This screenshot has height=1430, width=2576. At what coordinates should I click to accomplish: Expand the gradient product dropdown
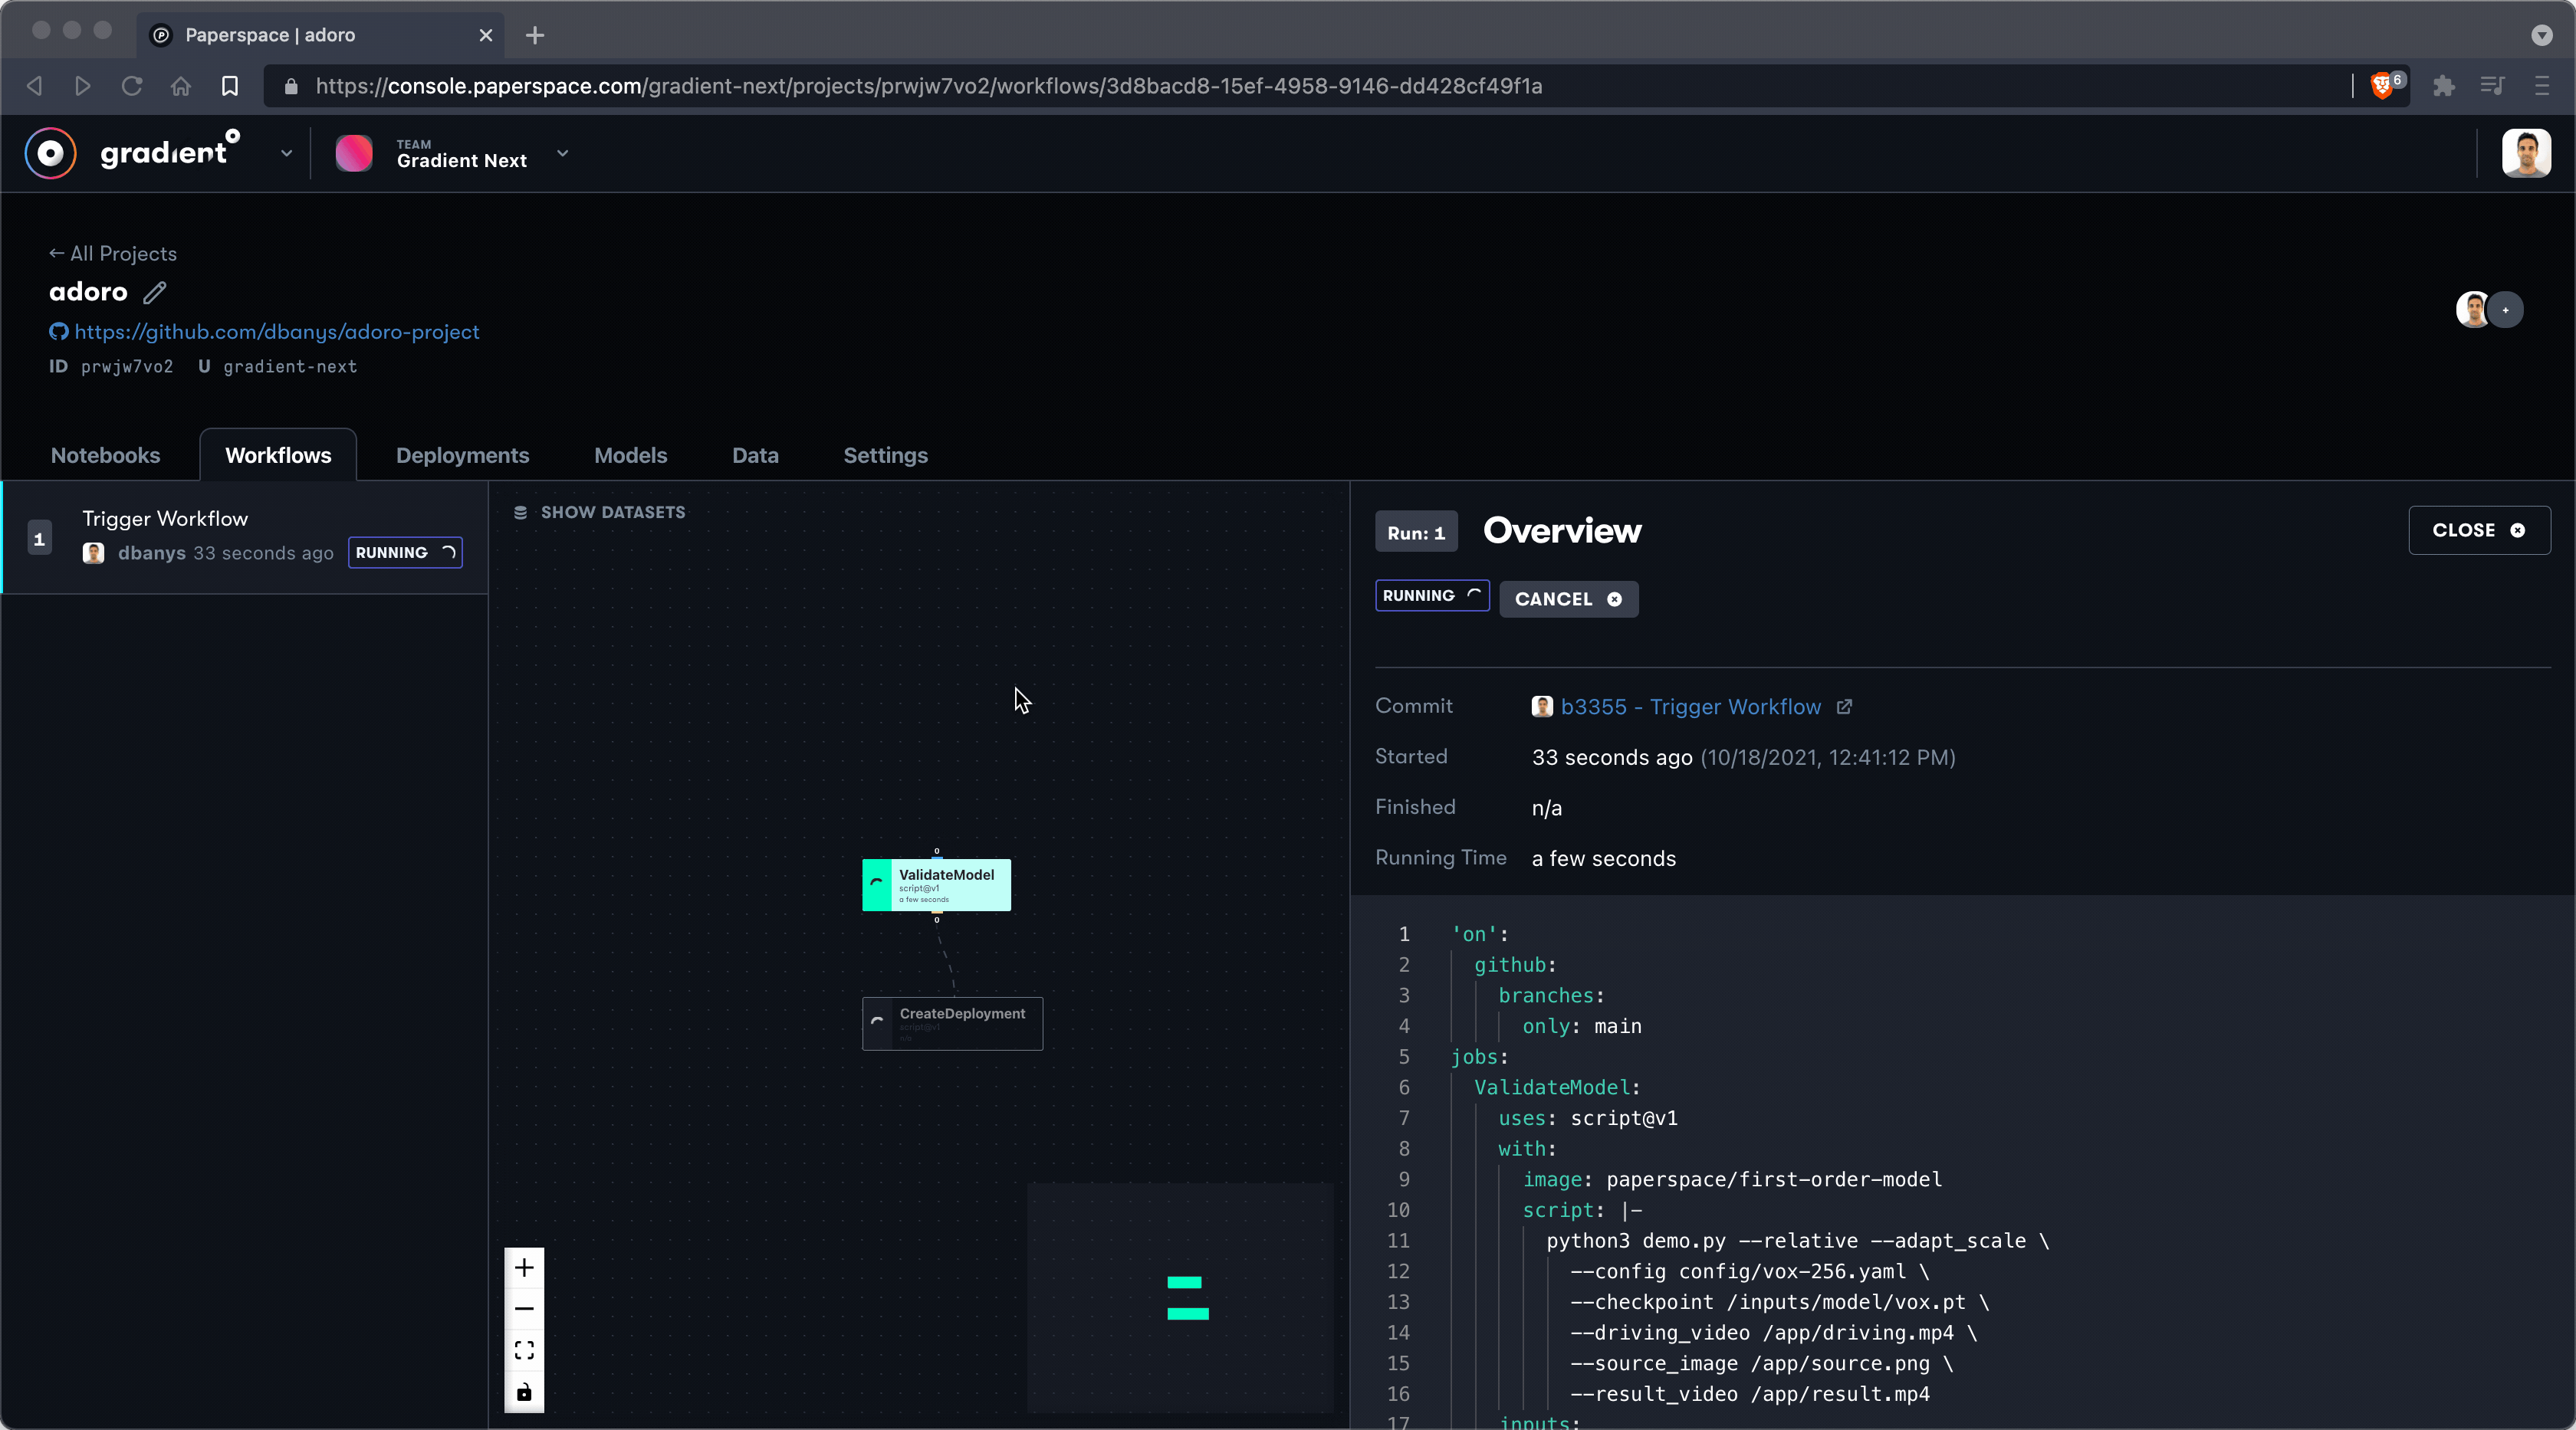click(286, 154)
